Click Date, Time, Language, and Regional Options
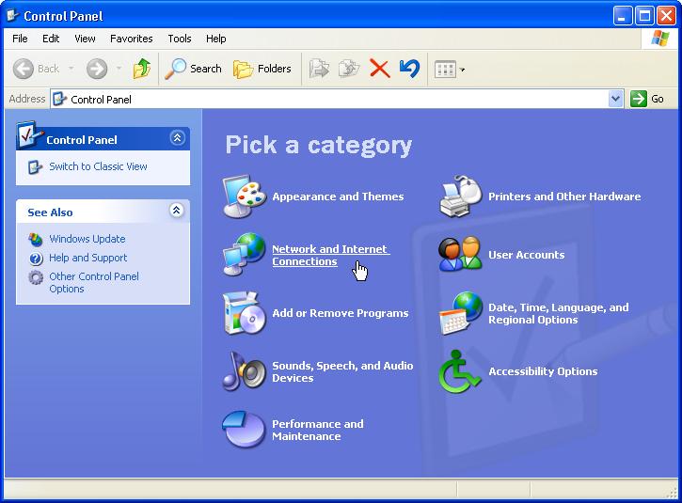This screenshot has height=503, width=682. [559, 313]
